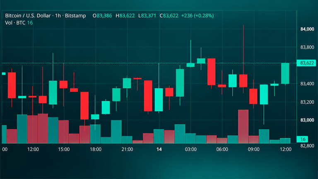318x179 pixels.
Task: Click the 06:00 time axis label
Action: point(222,149)
